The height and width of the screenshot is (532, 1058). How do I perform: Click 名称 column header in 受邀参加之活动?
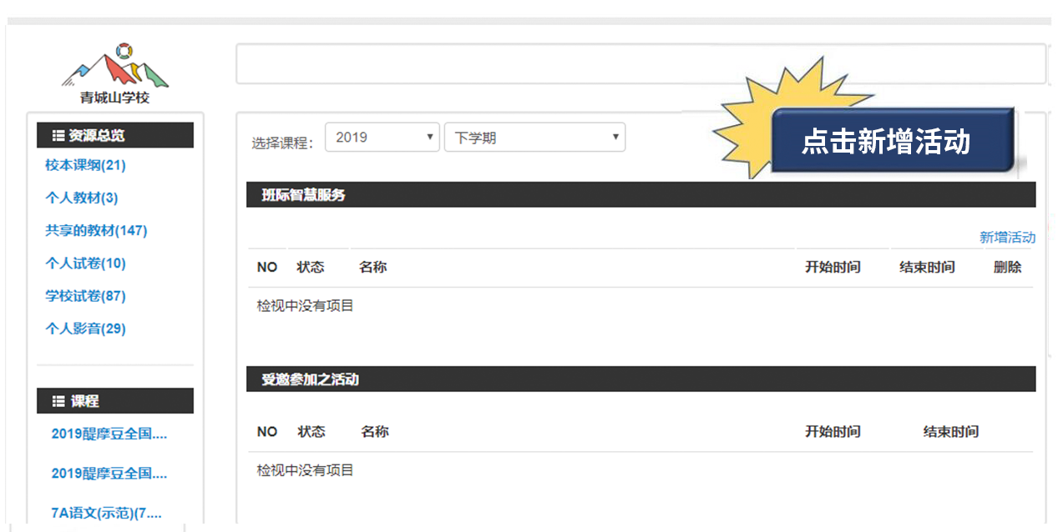pyautogui.click(x=374, y=432)
